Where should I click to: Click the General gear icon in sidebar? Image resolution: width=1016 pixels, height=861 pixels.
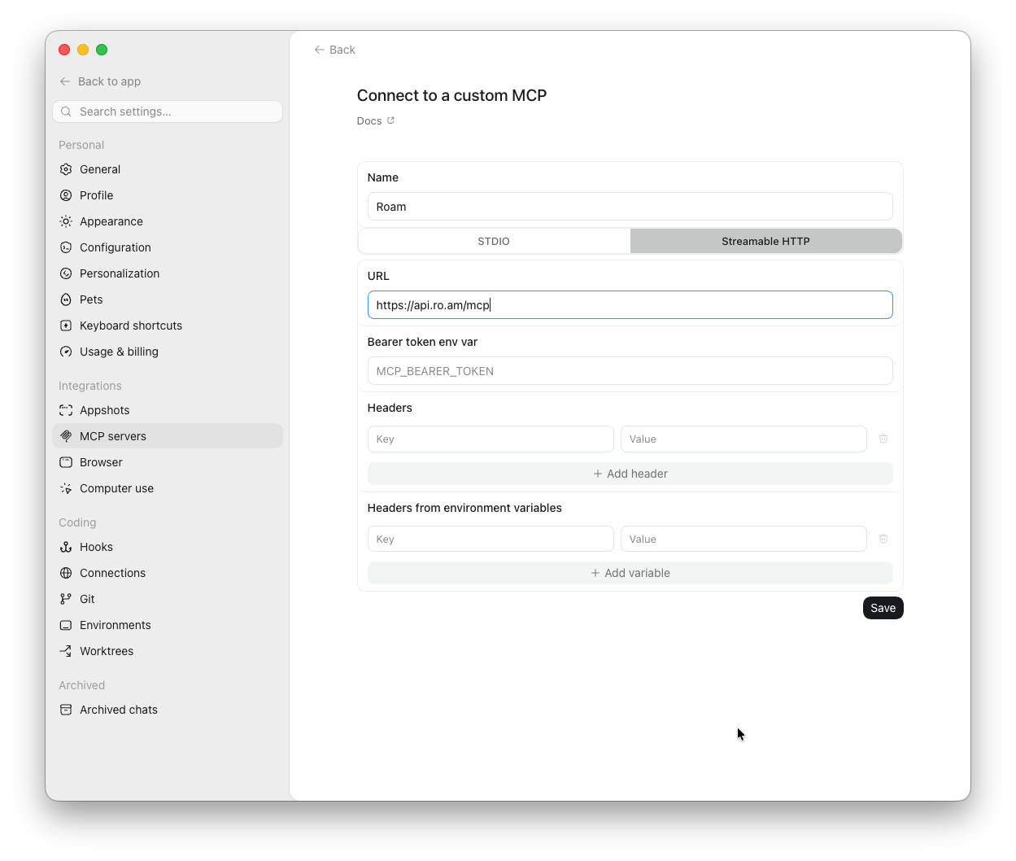pos(66,169)
